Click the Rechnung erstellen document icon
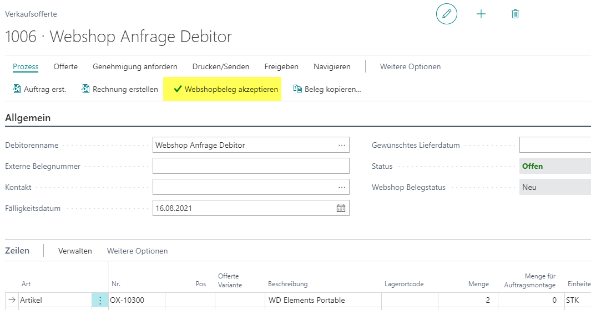This screenshot has height=310, width=591. point(85,89)
